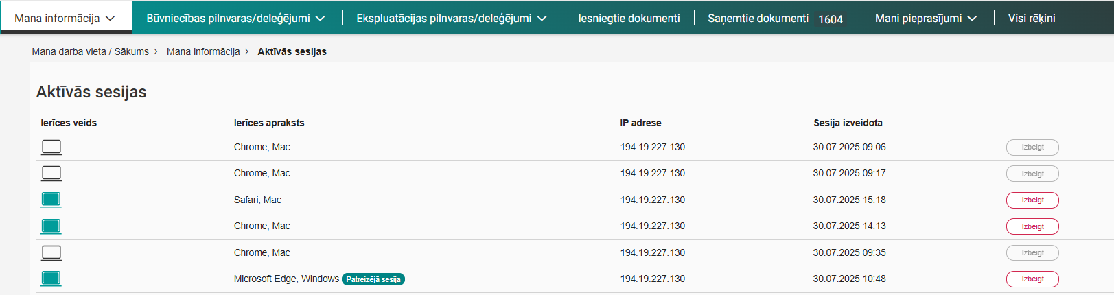Open Visi rēķini menu item

coord(1031,19)
